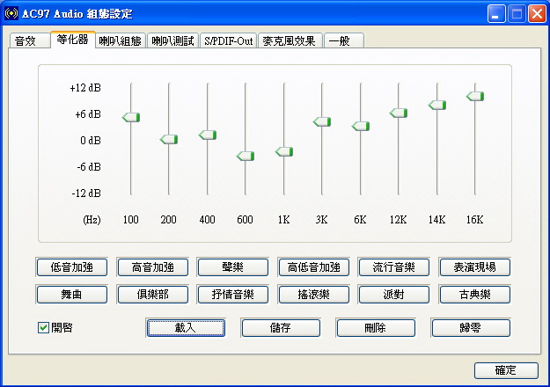
Task: Click the 100 Hz slider handle
Action: 131,117
